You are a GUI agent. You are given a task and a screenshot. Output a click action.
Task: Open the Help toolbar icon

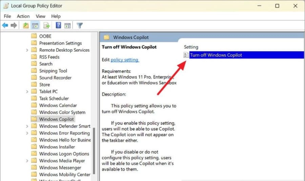[x=58, y=25]
